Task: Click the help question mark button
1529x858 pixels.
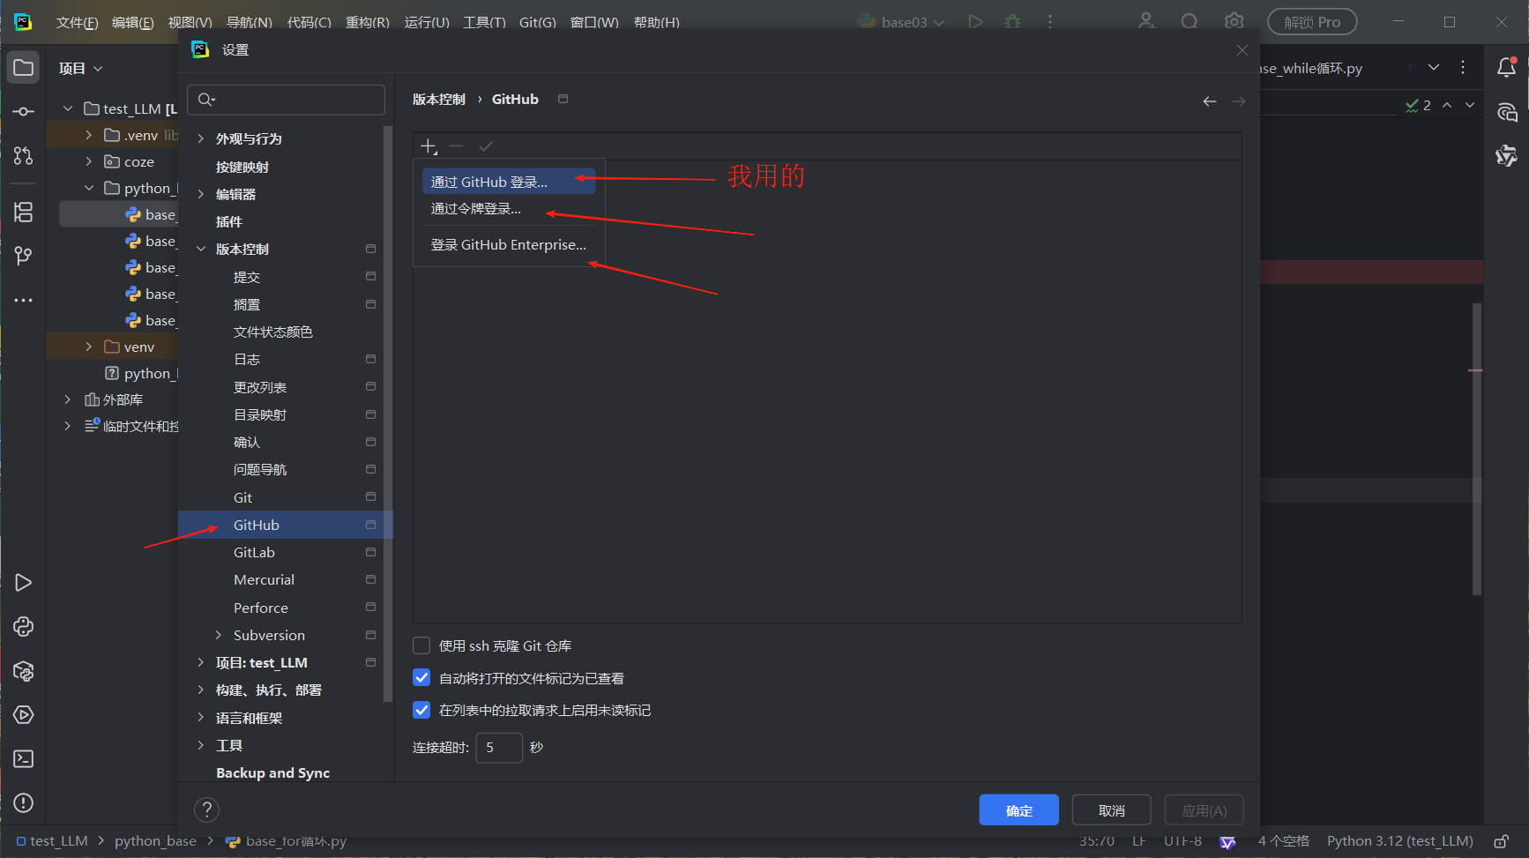Action: click(x=206, y=810)
